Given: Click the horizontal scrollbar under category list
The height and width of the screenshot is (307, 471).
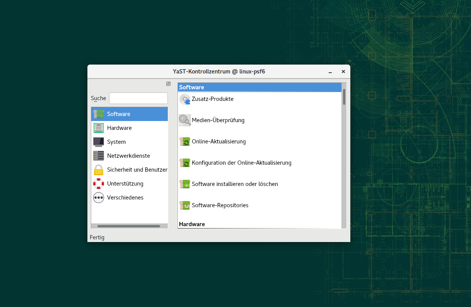Looking at the screenshot, I should [130, 226].
